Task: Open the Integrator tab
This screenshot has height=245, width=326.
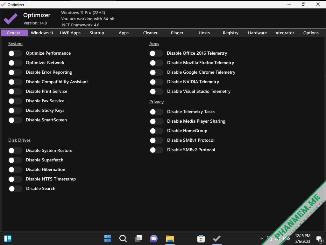Action: tap(284, 33)
